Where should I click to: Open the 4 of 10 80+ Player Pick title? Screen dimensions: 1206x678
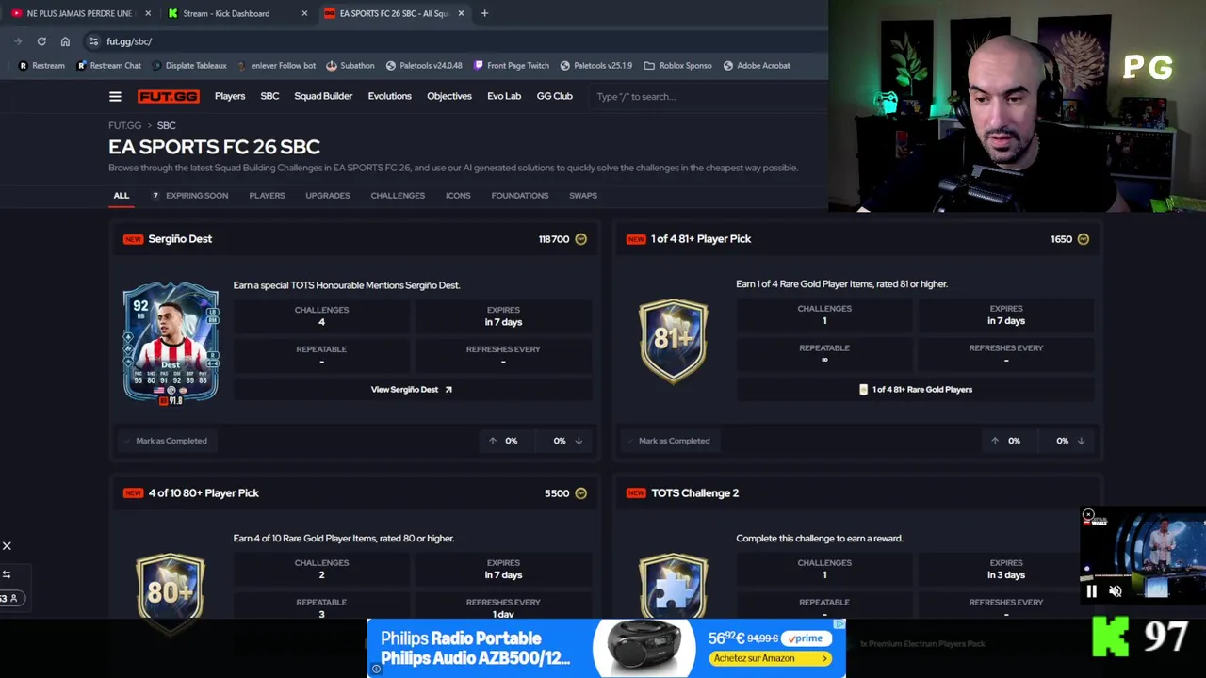[204, 493]
